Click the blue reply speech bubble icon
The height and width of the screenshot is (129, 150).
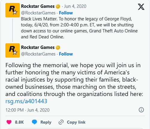tap(34, 122)
